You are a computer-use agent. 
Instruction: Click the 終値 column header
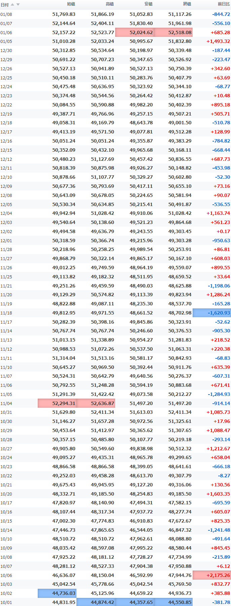point(187,4)
